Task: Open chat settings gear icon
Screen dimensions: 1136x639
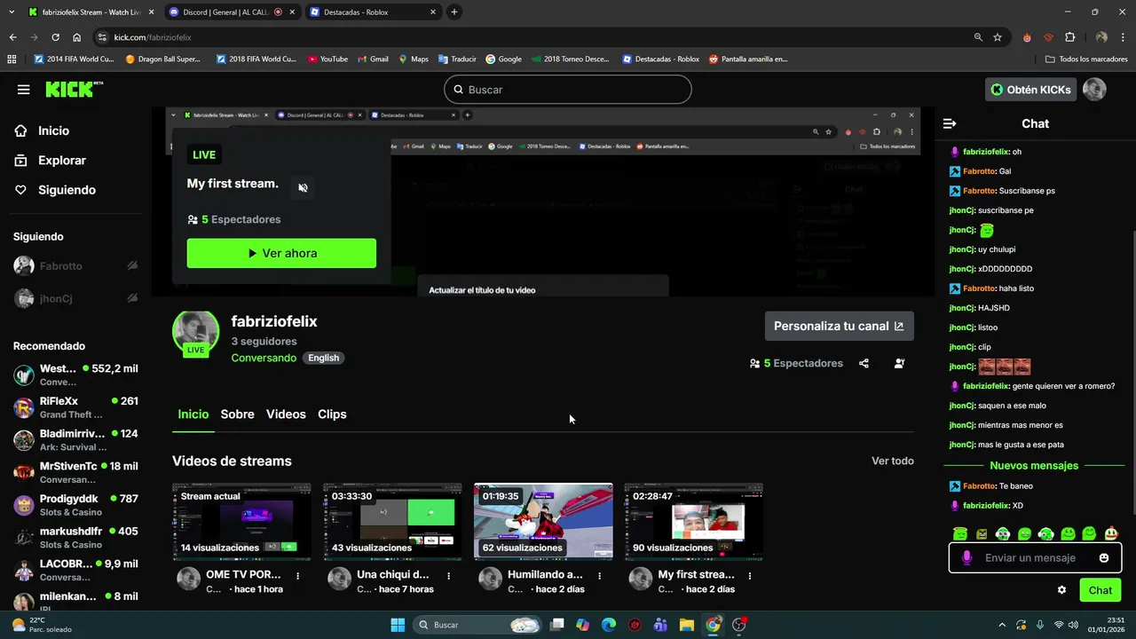Action: (1061, 590)
